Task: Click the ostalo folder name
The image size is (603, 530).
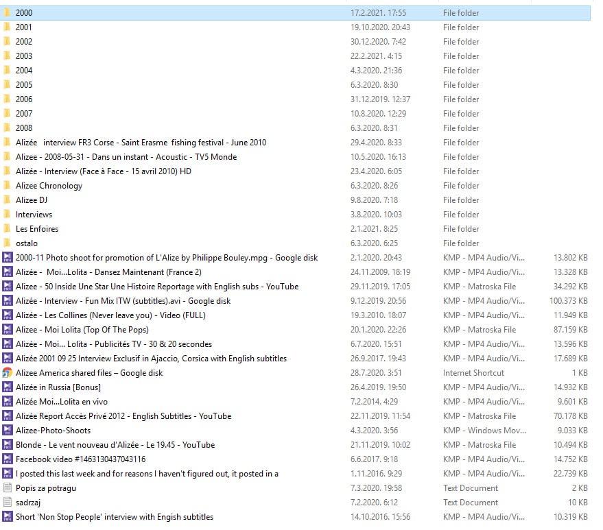Action: click(27, 243)
